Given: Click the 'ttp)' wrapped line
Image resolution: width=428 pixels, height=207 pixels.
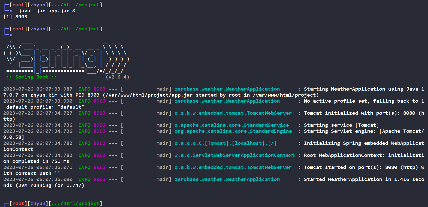Looking at the screenshot, I should coord(9,119).
